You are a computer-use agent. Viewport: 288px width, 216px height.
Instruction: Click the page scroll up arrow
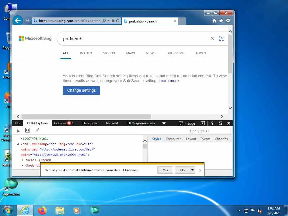[230, 31]
